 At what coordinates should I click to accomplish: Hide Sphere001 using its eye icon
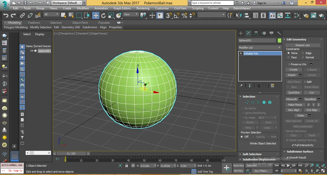click(32, 51)
